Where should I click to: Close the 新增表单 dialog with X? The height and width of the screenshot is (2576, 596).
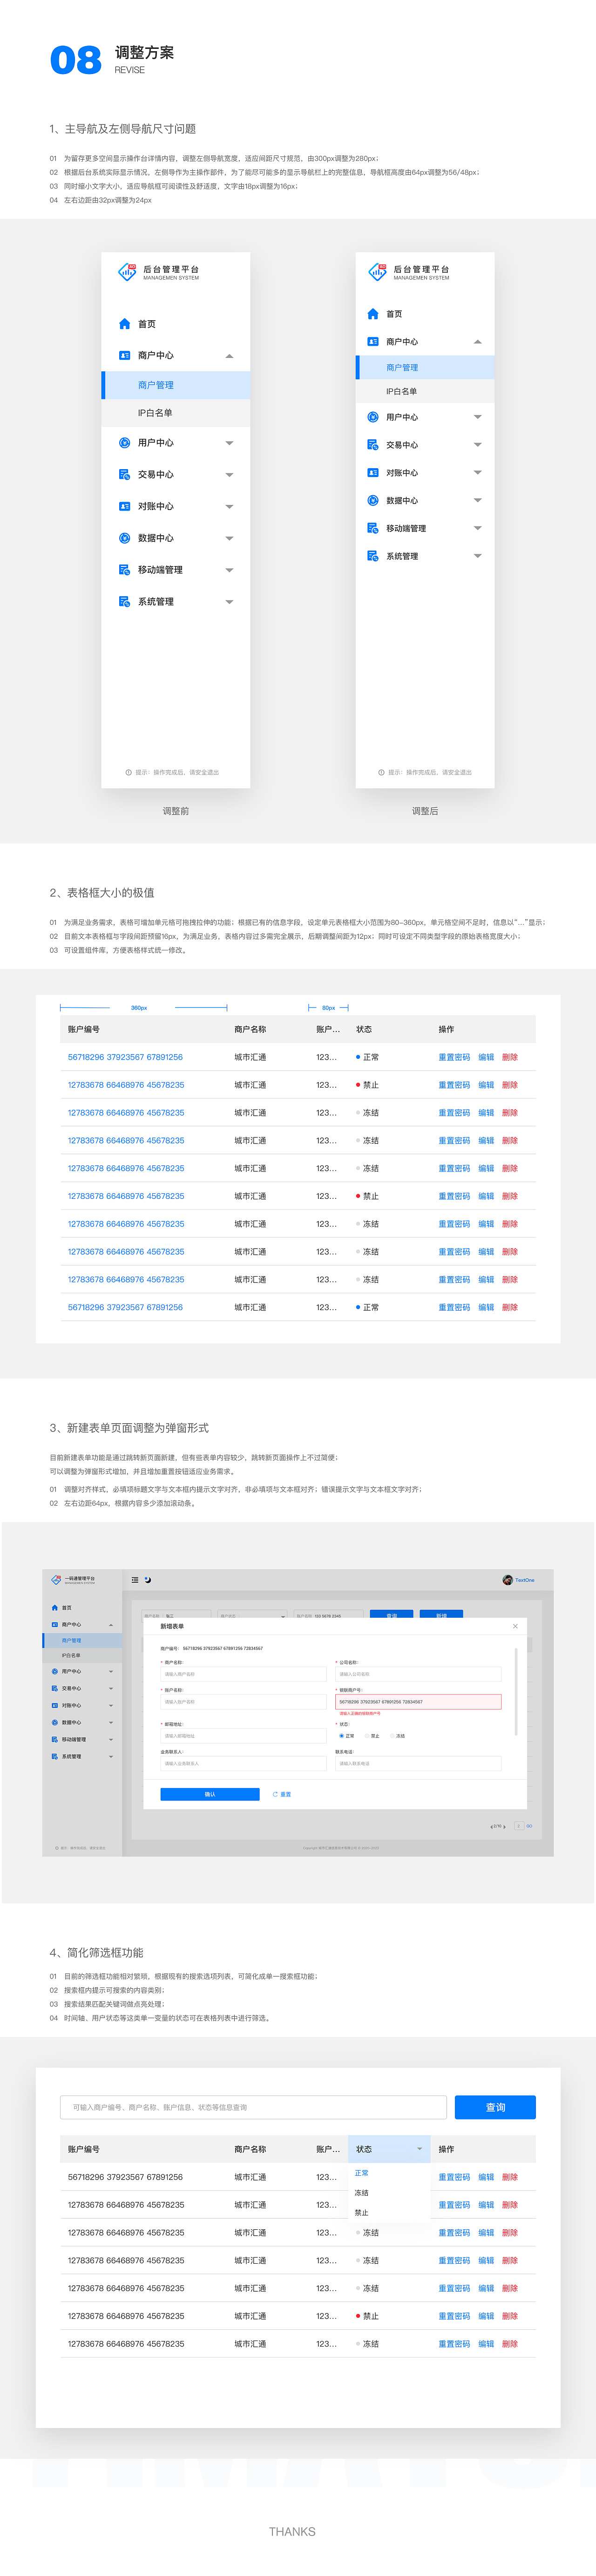click(515, 1626)
